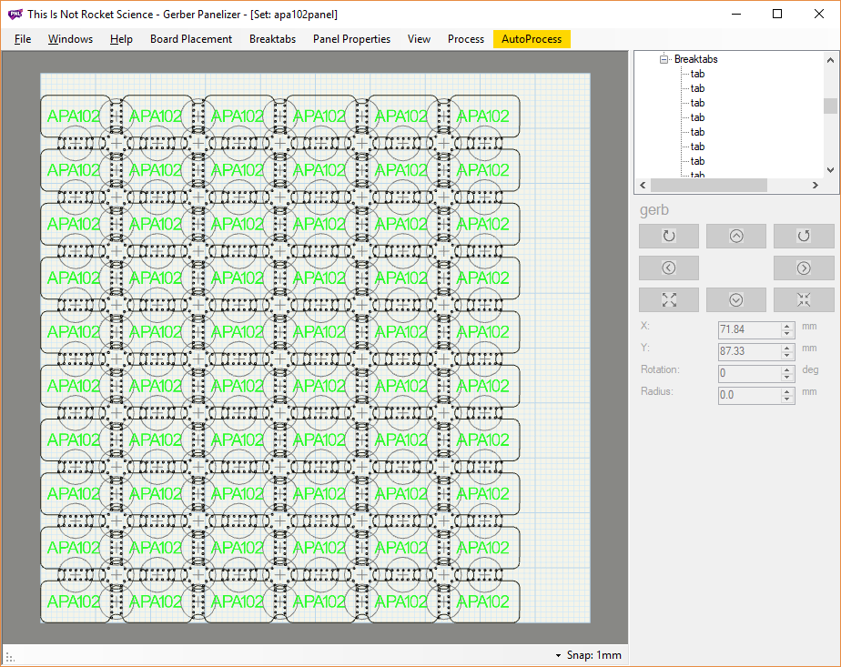Screen dimensions: 841x667
Task: Minimize the Gerber Panelizer window
Action: coord(736,14)
